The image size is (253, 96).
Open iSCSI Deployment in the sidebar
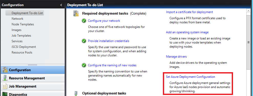24,47
